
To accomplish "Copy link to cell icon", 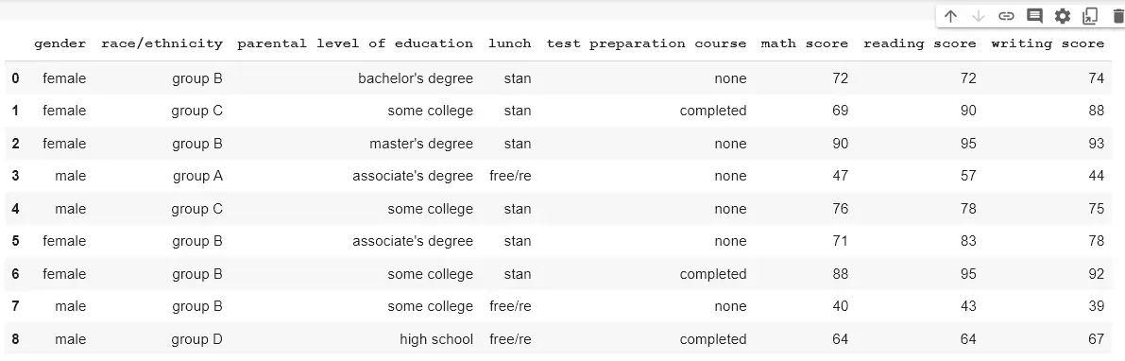I will tap(1007, 16).
